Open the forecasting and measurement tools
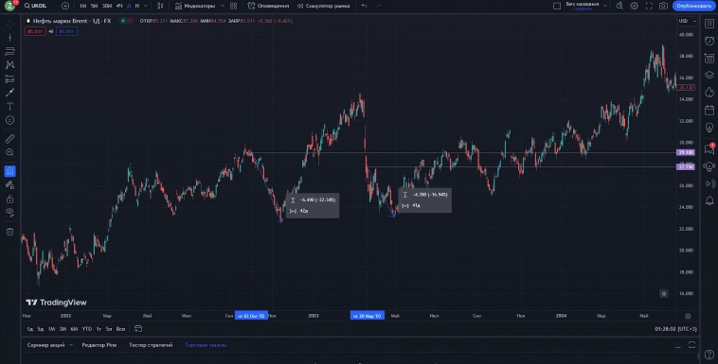 9,78
